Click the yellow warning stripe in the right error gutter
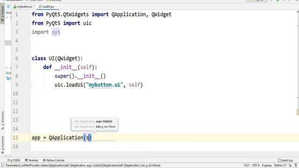 point(298,112)
